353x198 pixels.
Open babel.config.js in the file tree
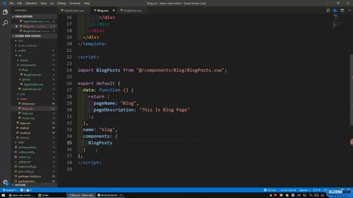coord(27,167)
